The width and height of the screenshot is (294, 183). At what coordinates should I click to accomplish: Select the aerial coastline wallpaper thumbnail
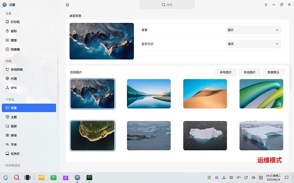coord(92,94)
